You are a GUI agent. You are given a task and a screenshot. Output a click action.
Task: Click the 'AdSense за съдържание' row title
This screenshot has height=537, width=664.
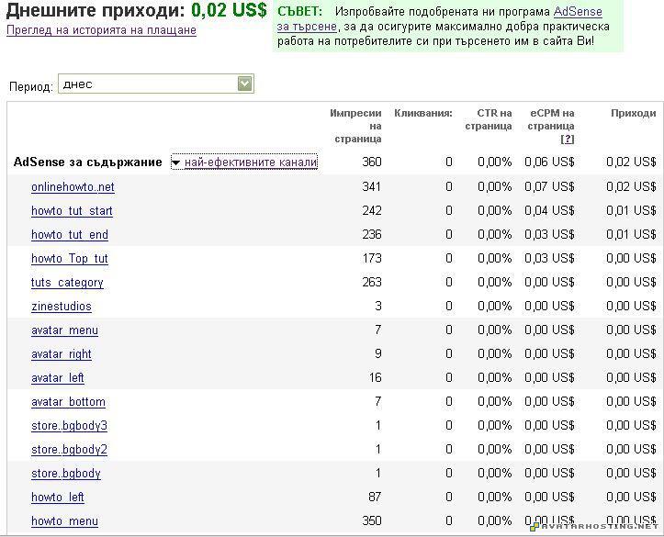(x=87, y=162)
